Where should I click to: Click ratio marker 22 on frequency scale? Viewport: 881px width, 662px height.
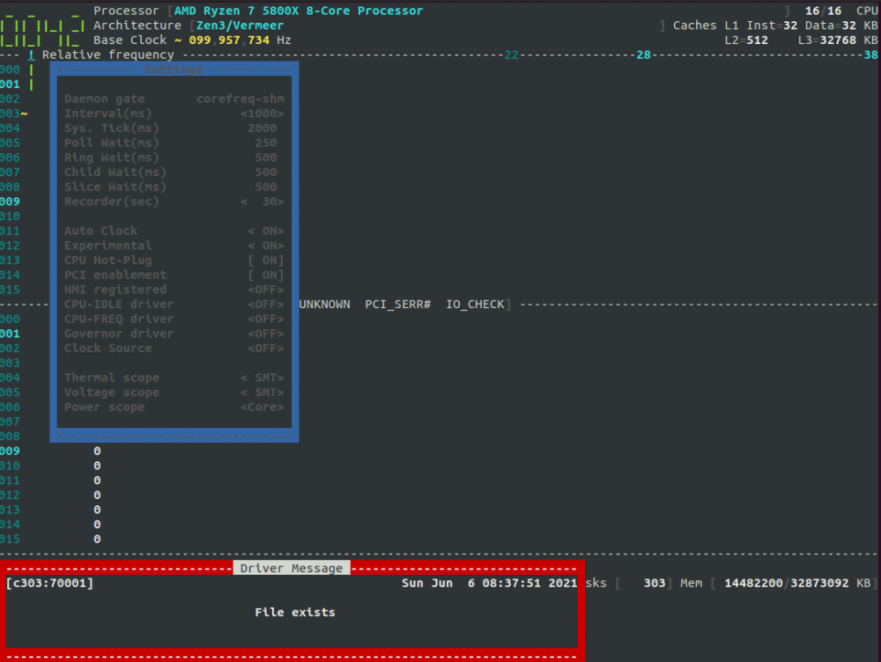coord(511,55)
